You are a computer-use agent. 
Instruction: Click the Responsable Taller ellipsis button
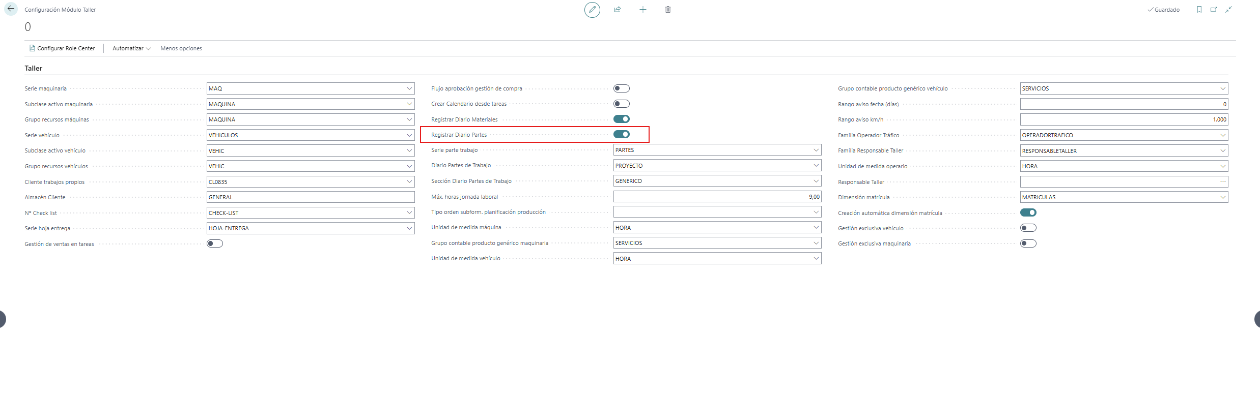click(1223, 181)
